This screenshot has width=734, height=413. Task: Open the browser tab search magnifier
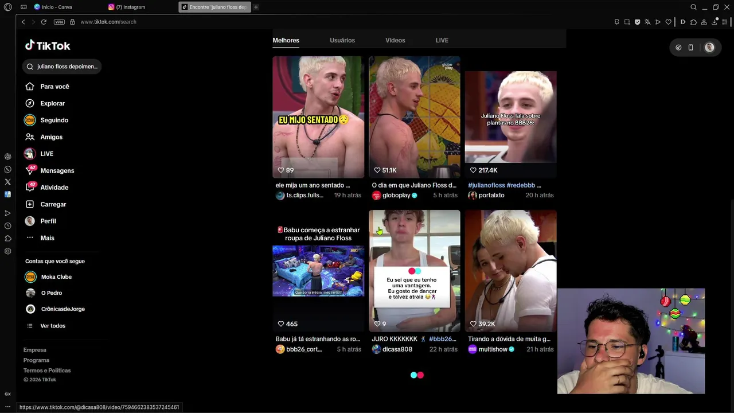point(693,7)
